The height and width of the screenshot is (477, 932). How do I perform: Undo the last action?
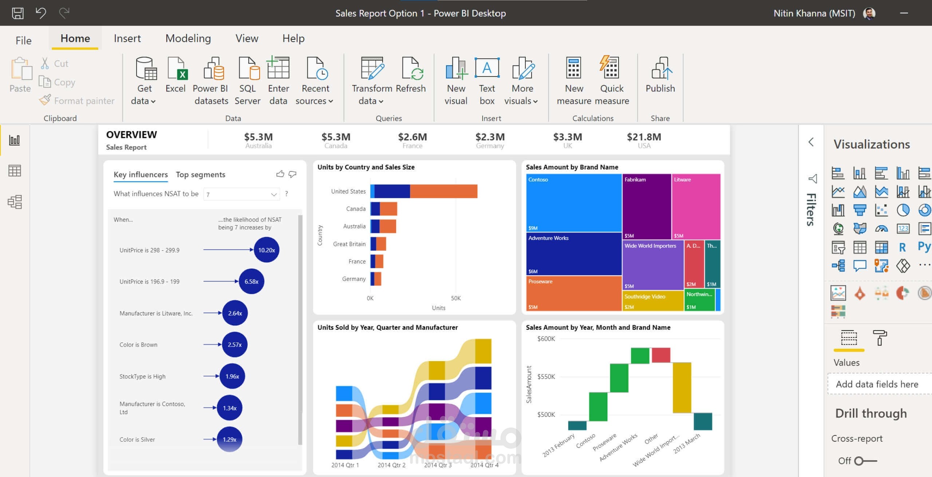click(x=40, y=13)
